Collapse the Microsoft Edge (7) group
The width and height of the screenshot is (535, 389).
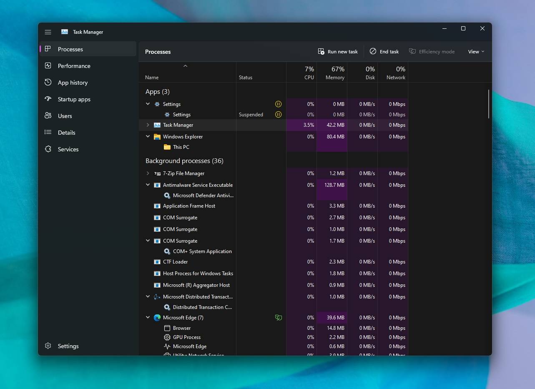[148, 317]
